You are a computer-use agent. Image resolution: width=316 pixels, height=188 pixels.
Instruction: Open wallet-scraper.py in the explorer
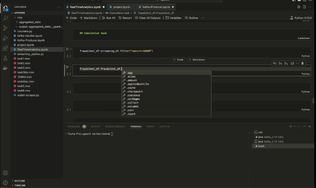[x=28, y=95]
